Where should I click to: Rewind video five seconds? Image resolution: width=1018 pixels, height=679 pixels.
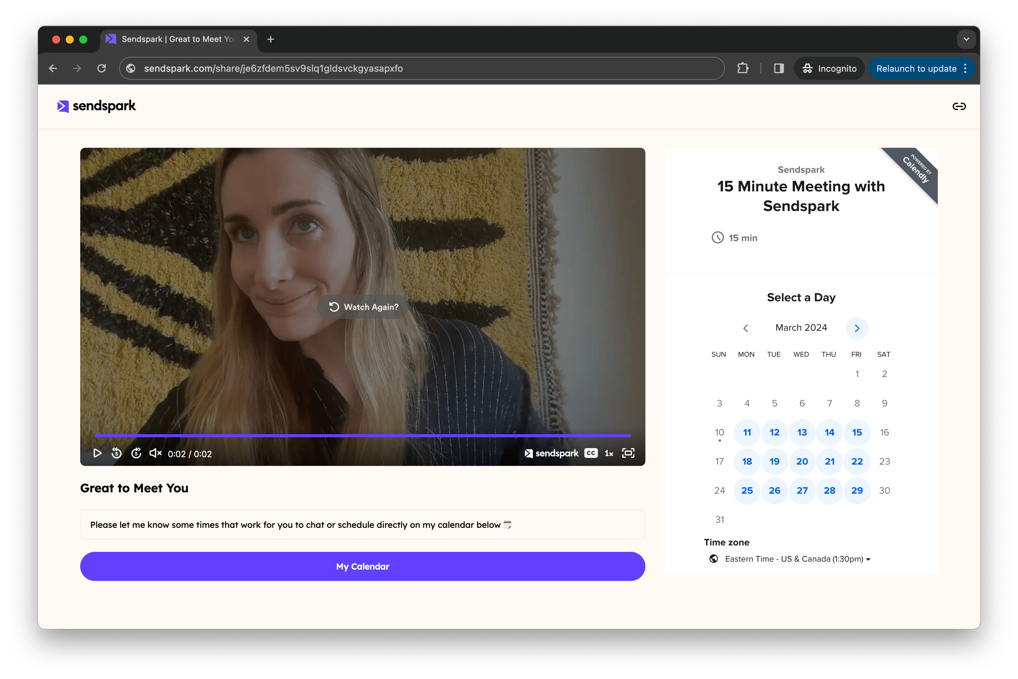116,453
